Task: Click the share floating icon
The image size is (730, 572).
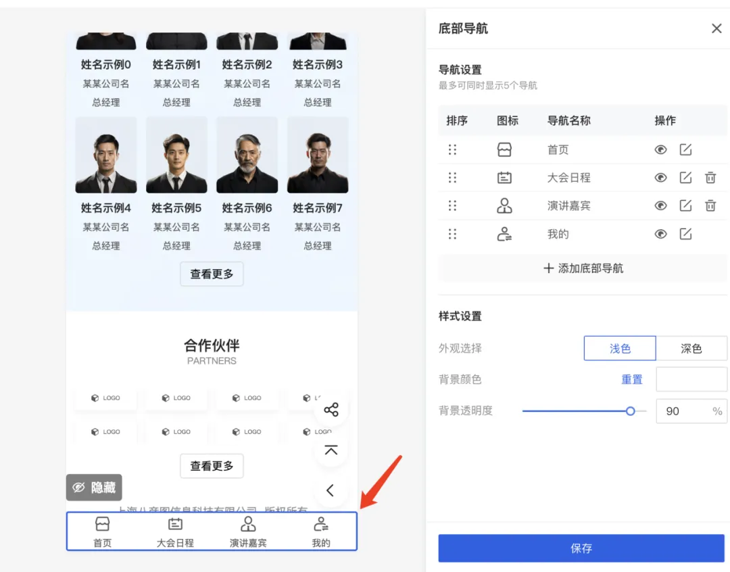Action: [x=331, y=410]
